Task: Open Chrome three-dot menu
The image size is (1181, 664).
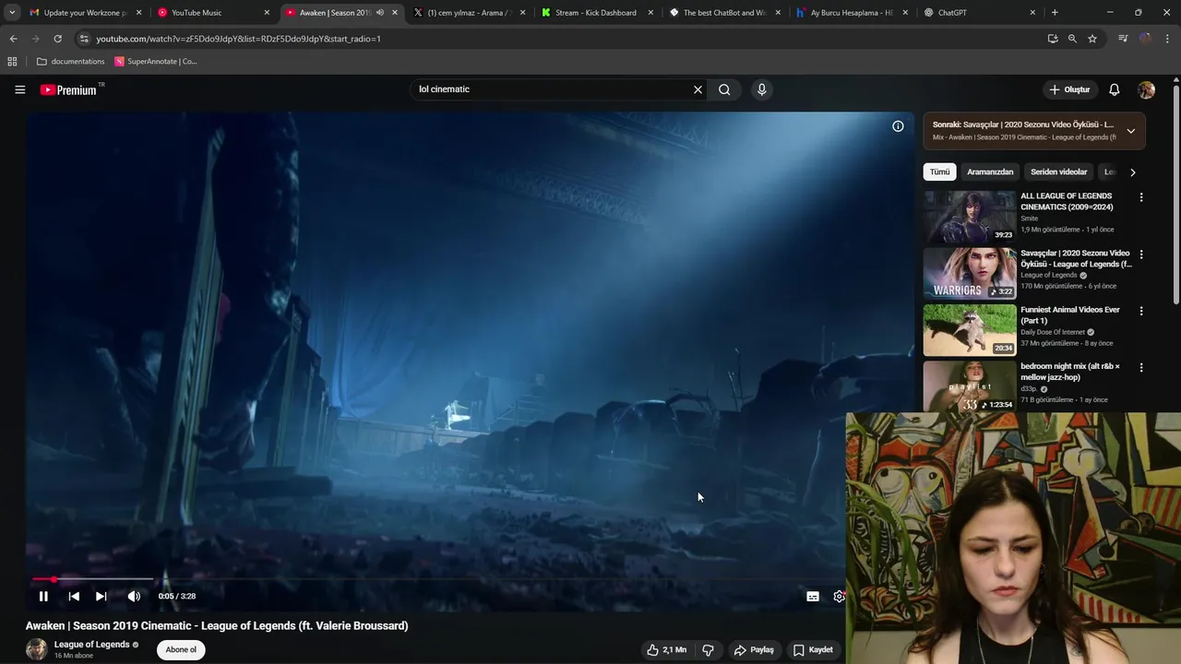Action: point(1167,39)
